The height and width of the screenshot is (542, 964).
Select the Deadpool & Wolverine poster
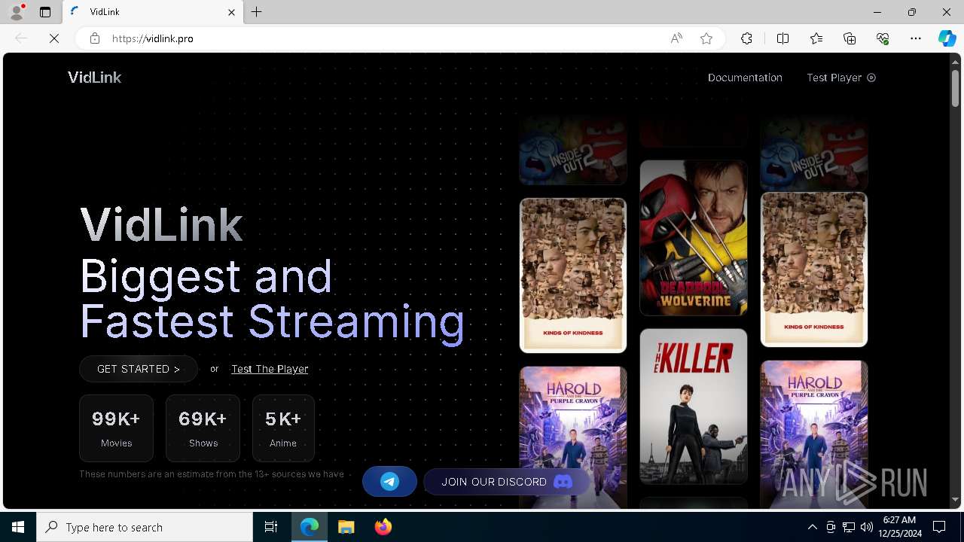(x=694, y=238)
